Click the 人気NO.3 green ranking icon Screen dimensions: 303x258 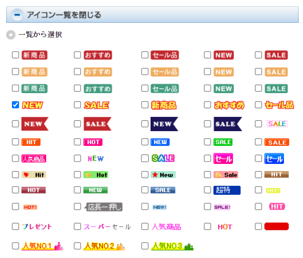tap(172, 246)
